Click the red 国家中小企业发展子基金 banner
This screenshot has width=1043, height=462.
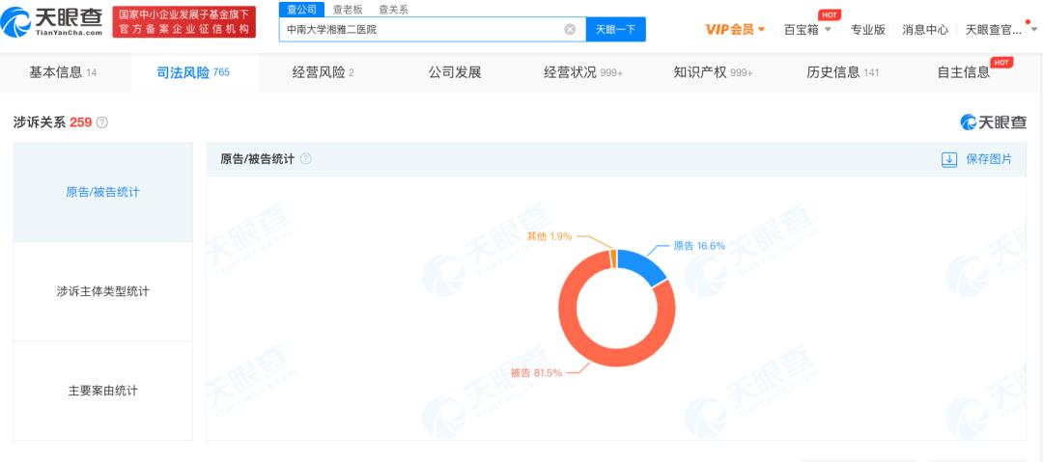[184, 22]
